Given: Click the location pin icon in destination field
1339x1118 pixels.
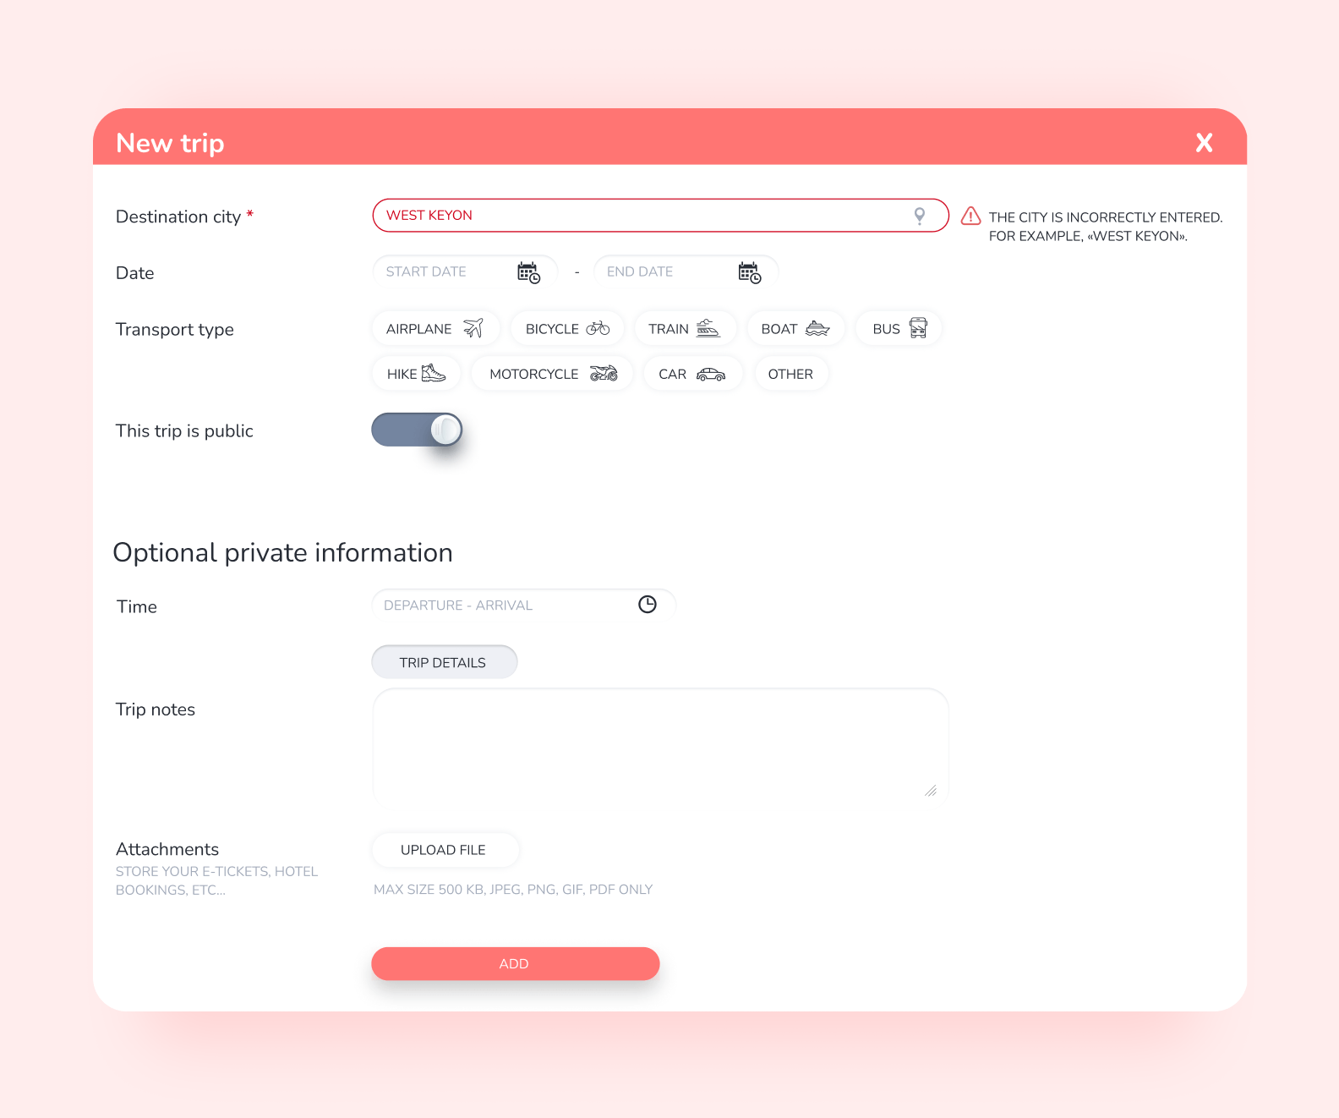Looking at the screenshot, I should point(919,216).
